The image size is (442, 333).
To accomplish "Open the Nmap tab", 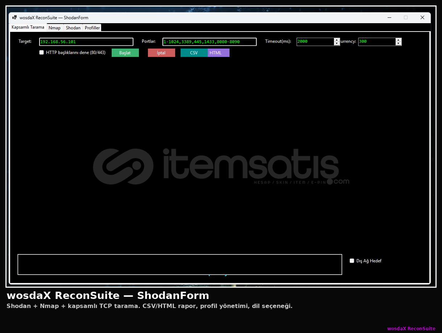I will click(55, 28).
